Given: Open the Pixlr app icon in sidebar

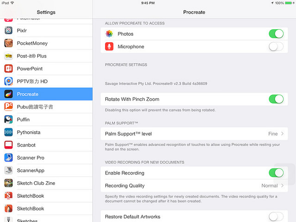Looking at the screenshot, I should (8, 31).
